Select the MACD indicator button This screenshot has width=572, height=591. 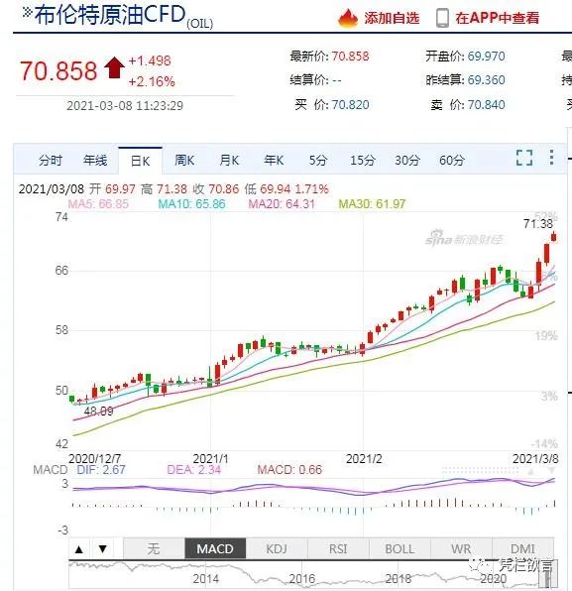215,548
